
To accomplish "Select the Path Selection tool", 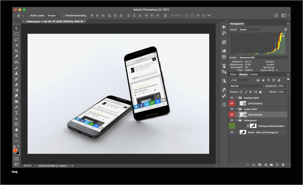I will (x=17, y=119).
